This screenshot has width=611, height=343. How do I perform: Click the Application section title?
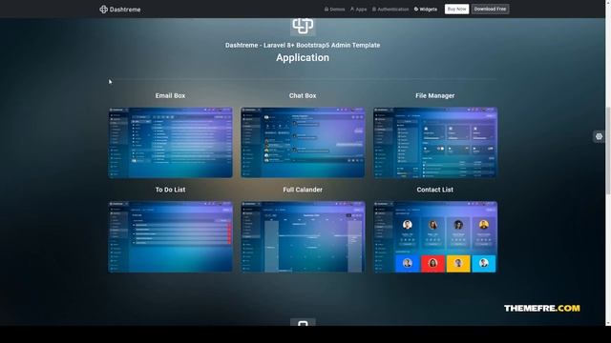click(303, 57)
